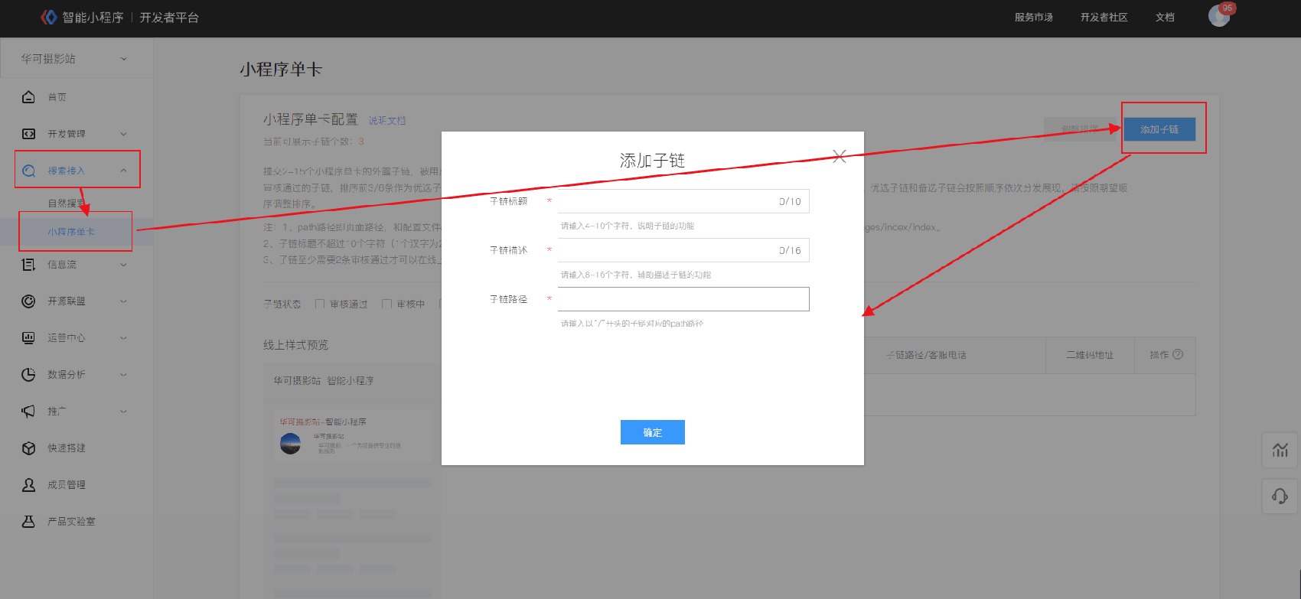Click the help icon beside 操作
The height and width of the screenshot is (599, 1301).
tap(1178, 354)
